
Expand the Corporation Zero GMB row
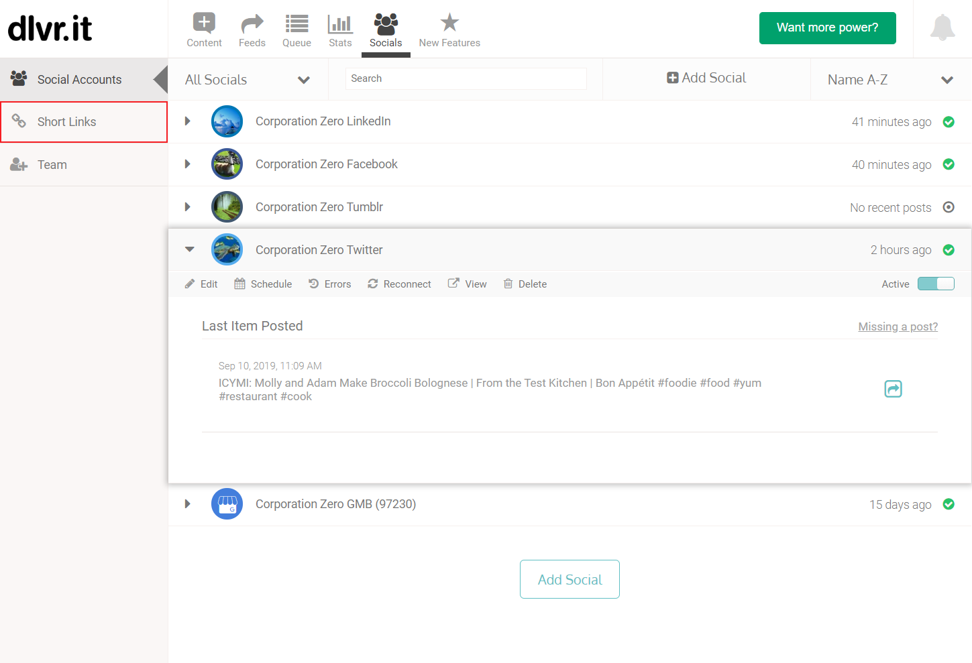(x=188, y=503)
